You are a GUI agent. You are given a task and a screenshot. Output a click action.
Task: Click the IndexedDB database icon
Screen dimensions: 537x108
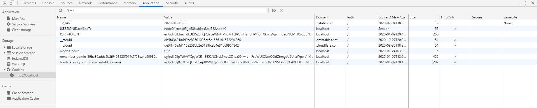tap(9, 58)
